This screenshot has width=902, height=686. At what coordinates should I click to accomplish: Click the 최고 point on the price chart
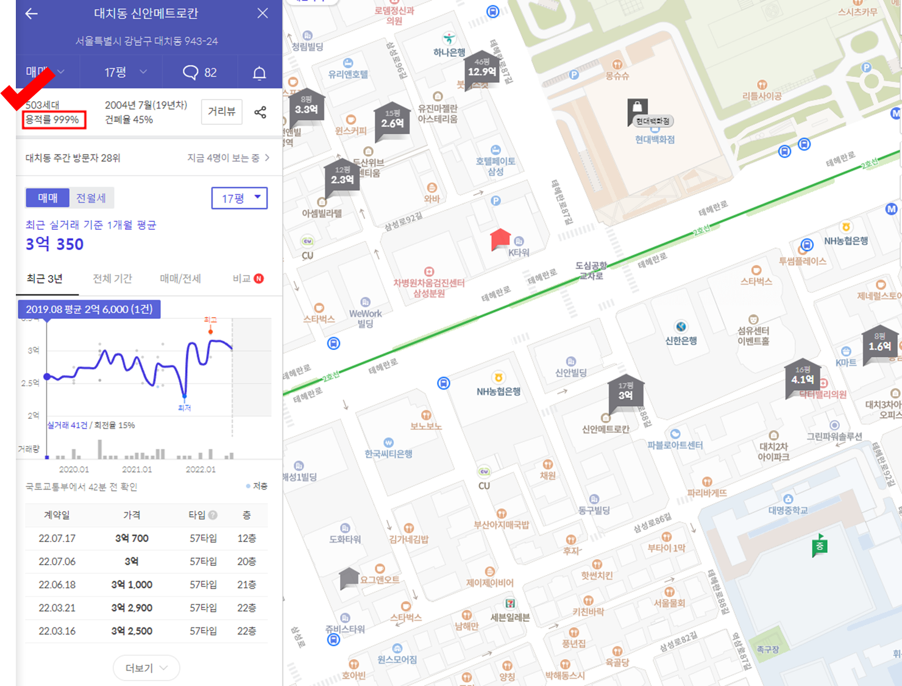tap(210, 331)
